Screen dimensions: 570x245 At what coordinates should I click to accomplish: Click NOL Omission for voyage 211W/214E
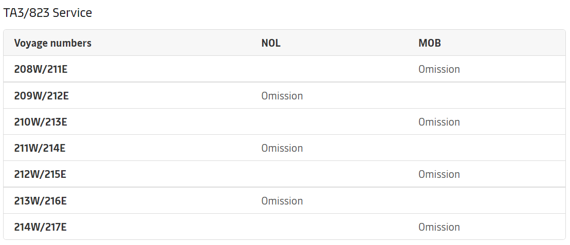coord(282,148)
